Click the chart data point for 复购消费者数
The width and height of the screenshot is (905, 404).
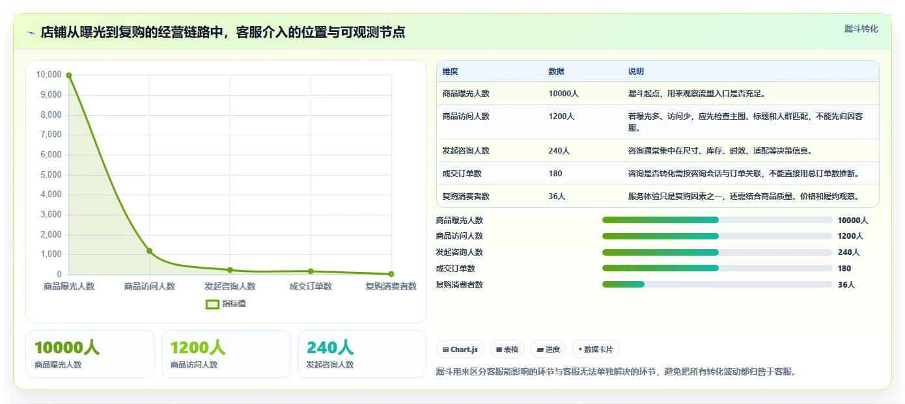point(391,274)
